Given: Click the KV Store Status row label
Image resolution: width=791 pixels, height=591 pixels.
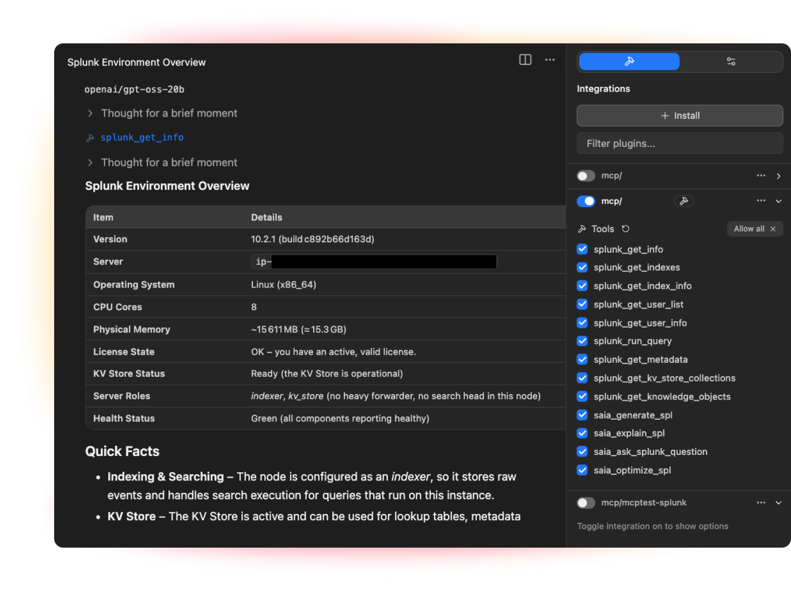Looking at the screenshot, I should (x=129, y=374).
